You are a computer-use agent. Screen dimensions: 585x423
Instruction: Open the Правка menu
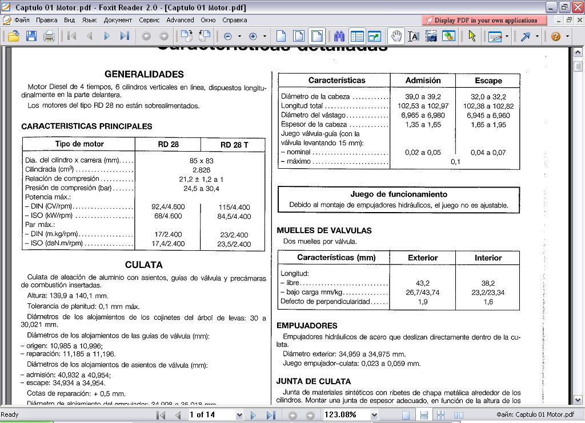click(x=47, y=20)
